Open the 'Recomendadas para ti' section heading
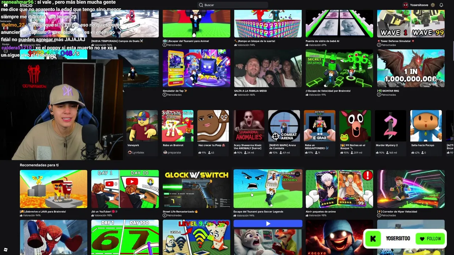 tap(39, 165)
